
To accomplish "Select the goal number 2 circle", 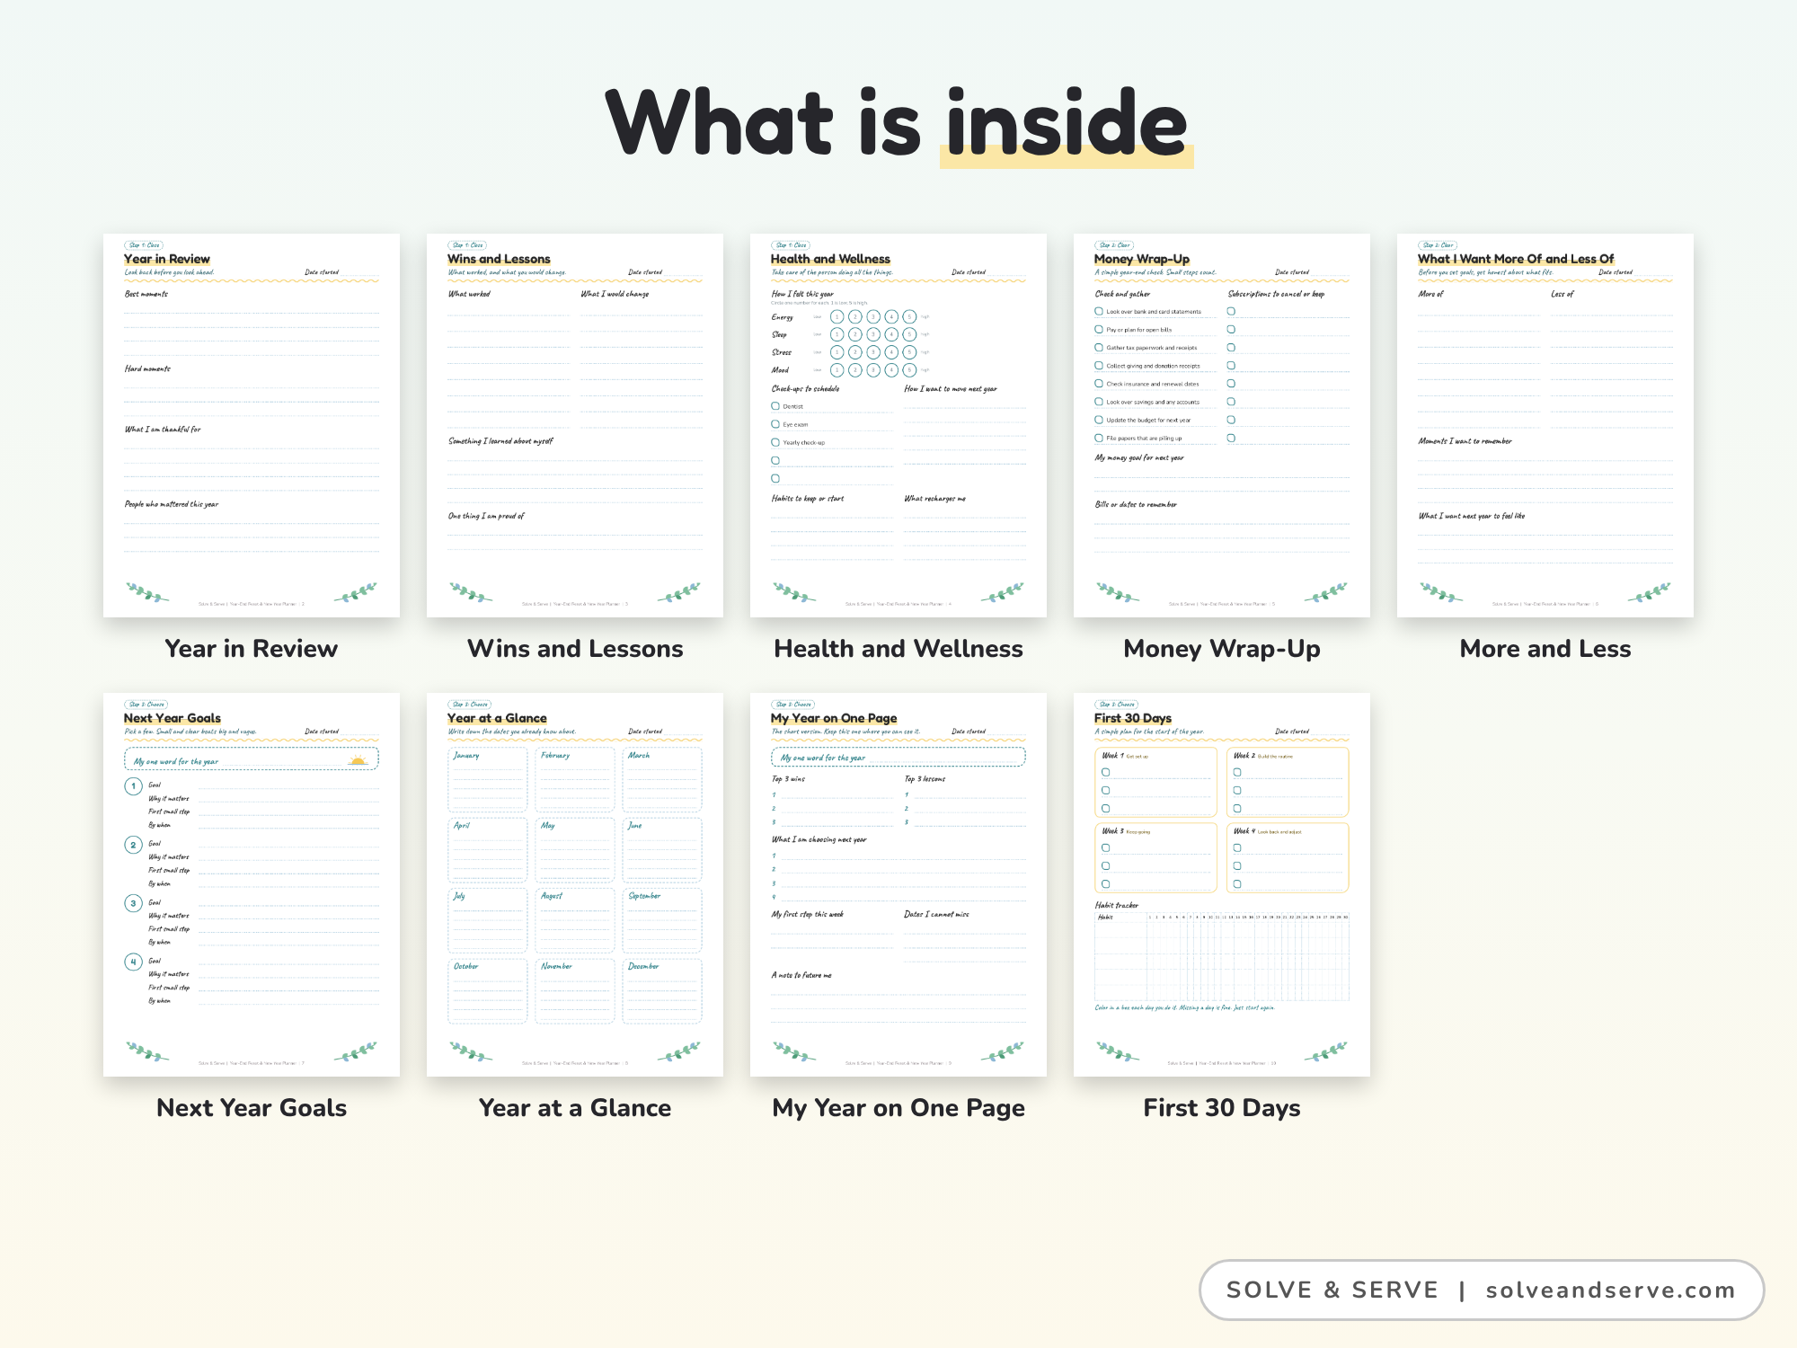I will [133, 845].
